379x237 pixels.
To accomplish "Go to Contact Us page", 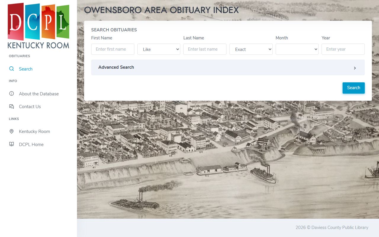I will (x=30, y=107).
